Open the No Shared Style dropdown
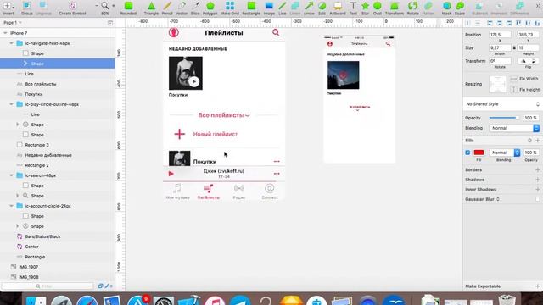Viewport: 543px width, 305px height. [502, 104]
